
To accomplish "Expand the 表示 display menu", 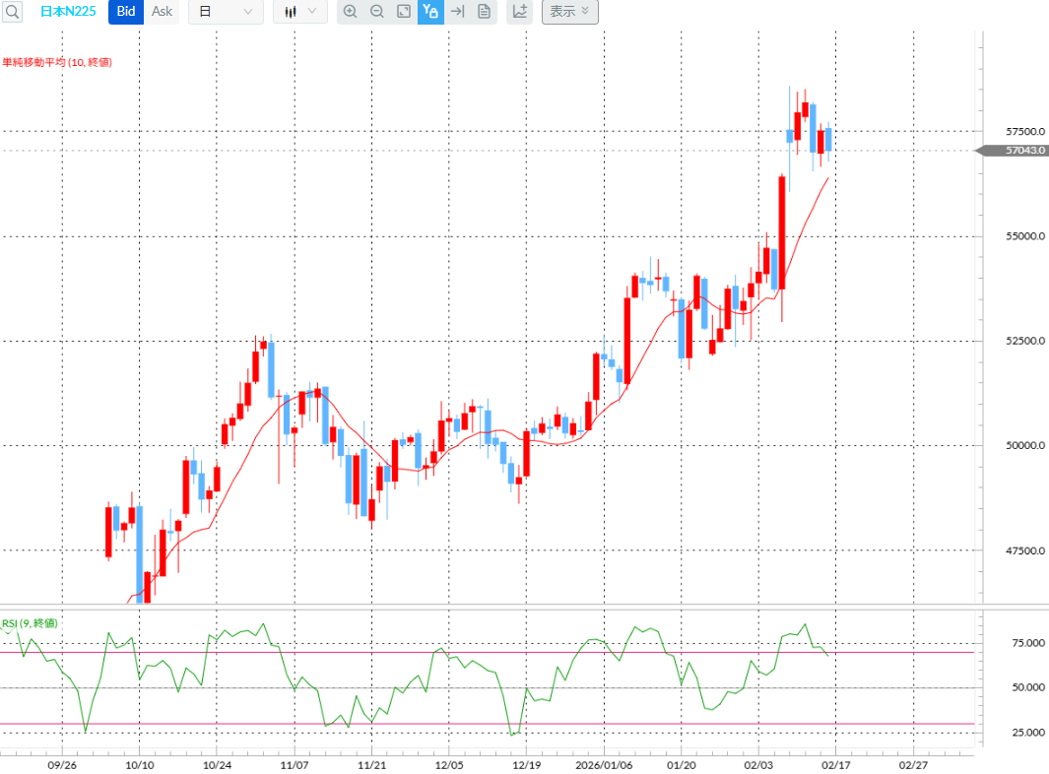I will (570, 12).
